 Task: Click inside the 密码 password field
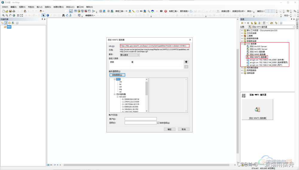tap(141, 123)
